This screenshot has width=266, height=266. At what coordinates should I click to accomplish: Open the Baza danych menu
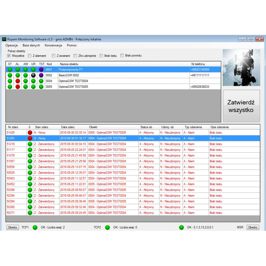(31, 45)
